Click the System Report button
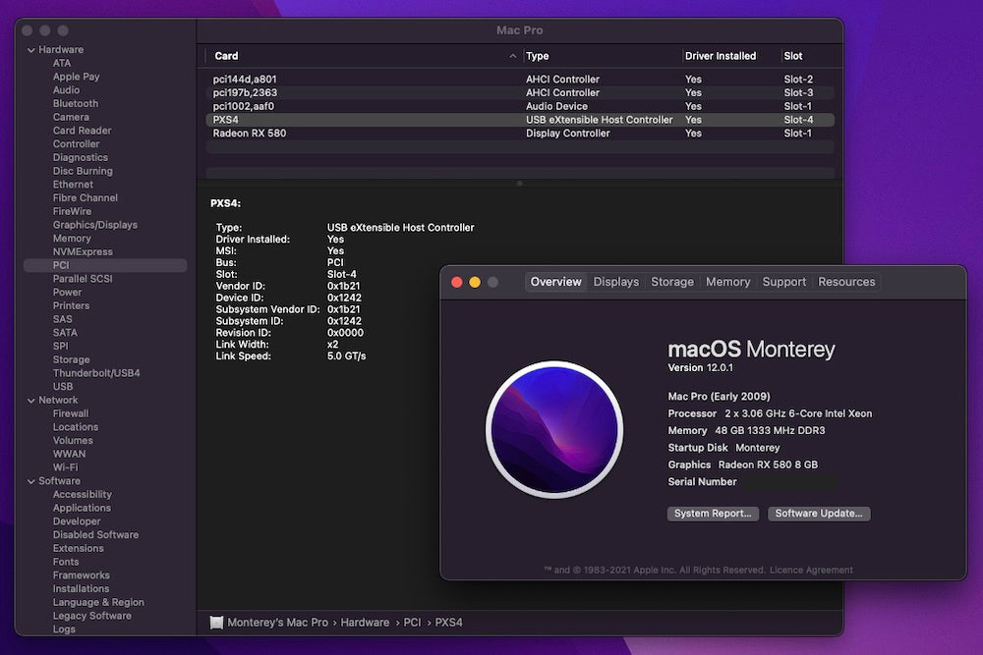 [713, 514]
